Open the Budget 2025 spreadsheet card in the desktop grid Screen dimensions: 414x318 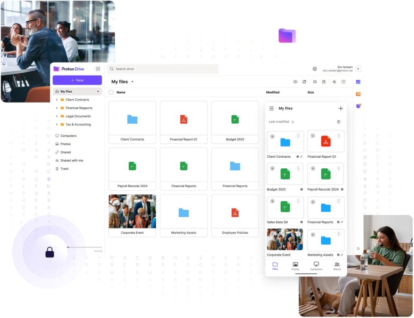tap(235, 122)
